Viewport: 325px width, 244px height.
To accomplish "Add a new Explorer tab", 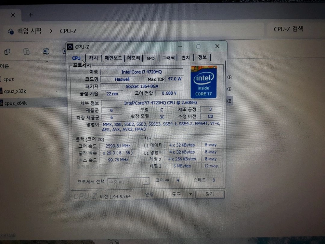I will [31, 15].
